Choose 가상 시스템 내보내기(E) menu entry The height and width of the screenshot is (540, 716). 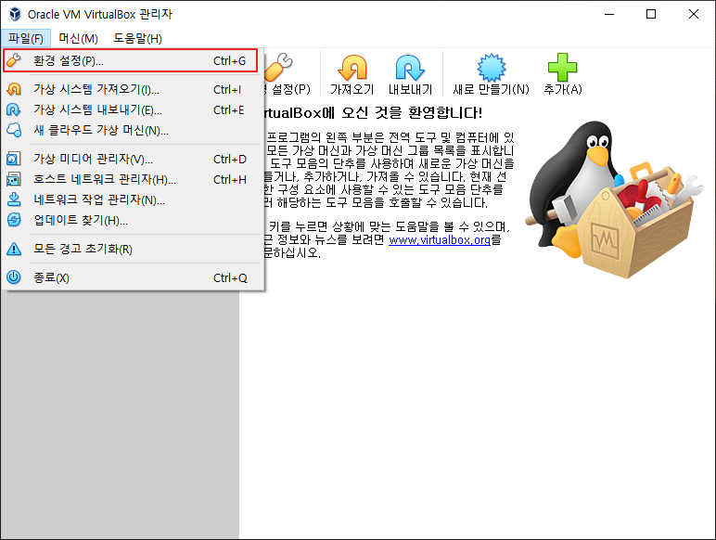pos(133,109)
